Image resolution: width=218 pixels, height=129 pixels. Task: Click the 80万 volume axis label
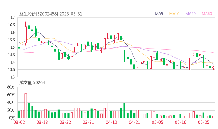pyautogui.click(x=11, y=87)
